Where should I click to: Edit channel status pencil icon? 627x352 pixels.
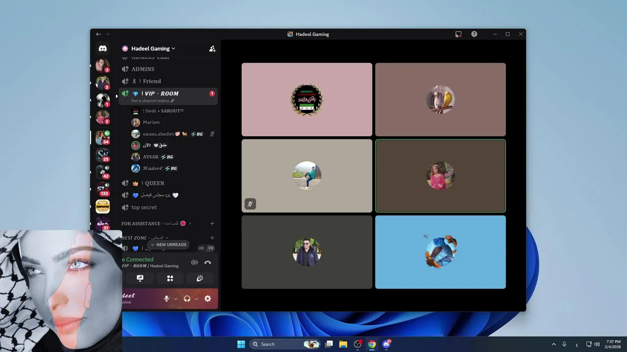click(172, 101)
